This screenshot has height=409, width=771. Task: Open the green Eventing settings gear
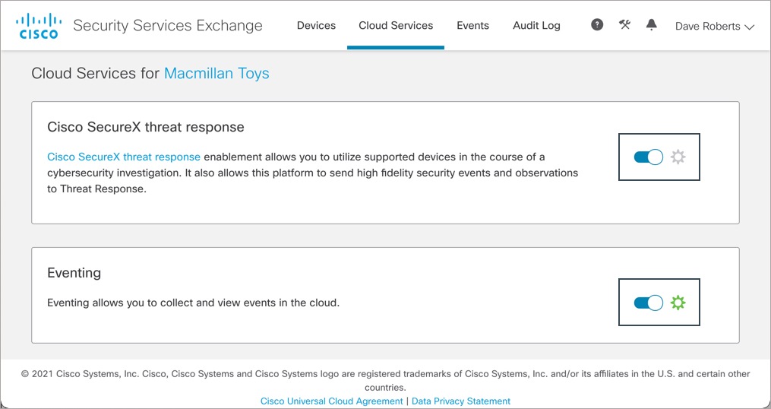pyautogui.click(x=678, y=303)
